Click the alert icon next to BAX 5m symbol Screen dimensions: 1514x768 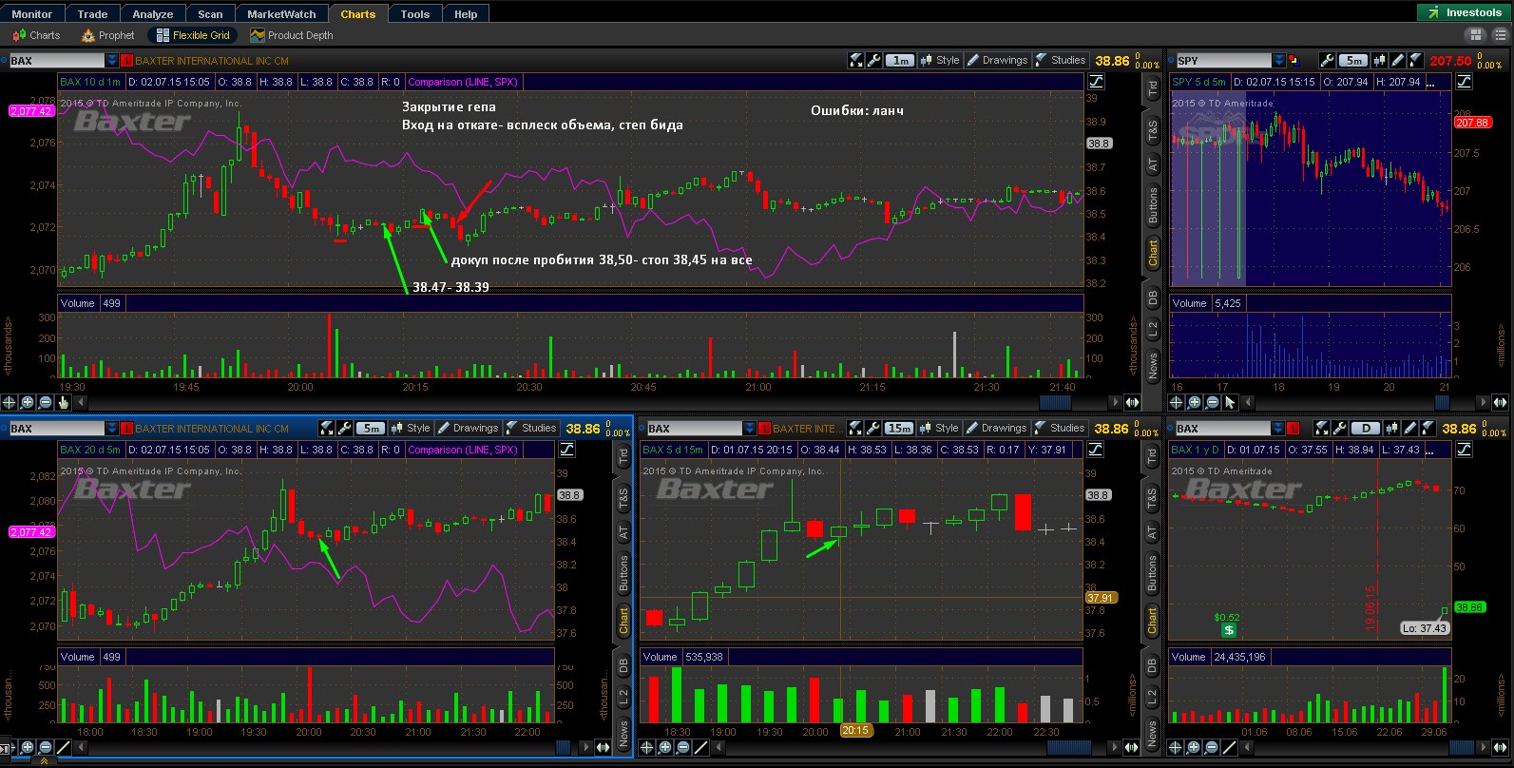pyautogui.click(x=127, y=429)
